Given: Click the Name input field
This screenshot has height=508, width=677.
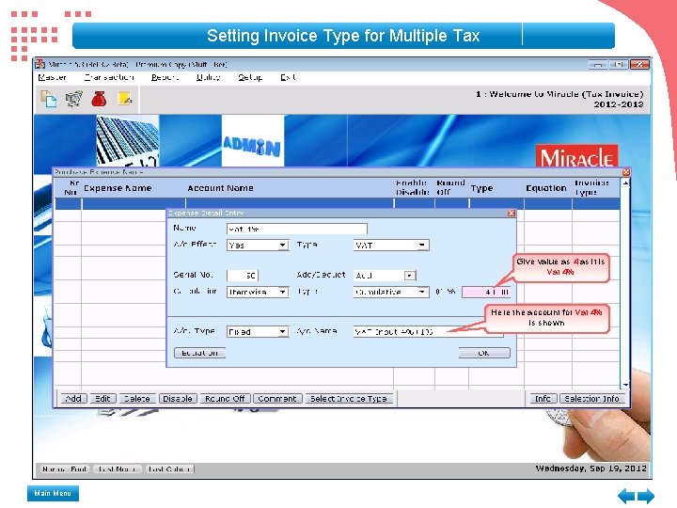Looking at the screenshot, I should [296, 229].
